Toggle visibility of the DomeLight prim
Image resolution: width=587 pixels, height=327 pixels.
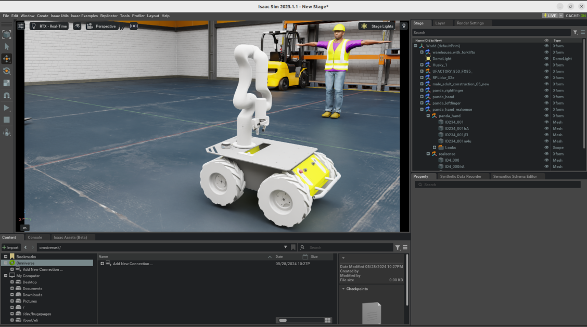tap(546, 58)
